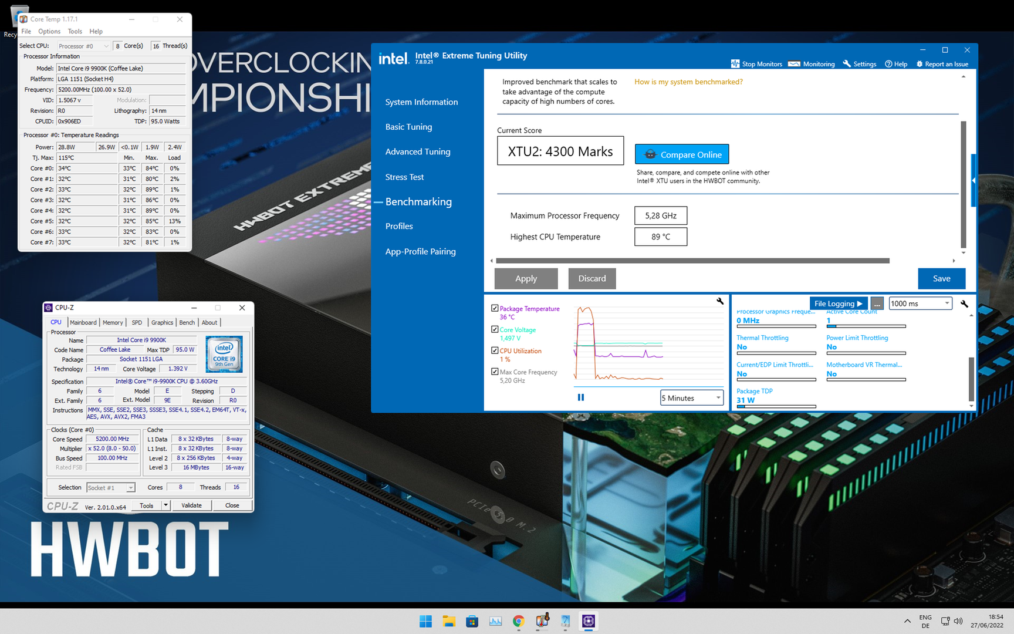Open the File menu in Core Temp
The image size is (1014, 634).
[x=26, y=31]
